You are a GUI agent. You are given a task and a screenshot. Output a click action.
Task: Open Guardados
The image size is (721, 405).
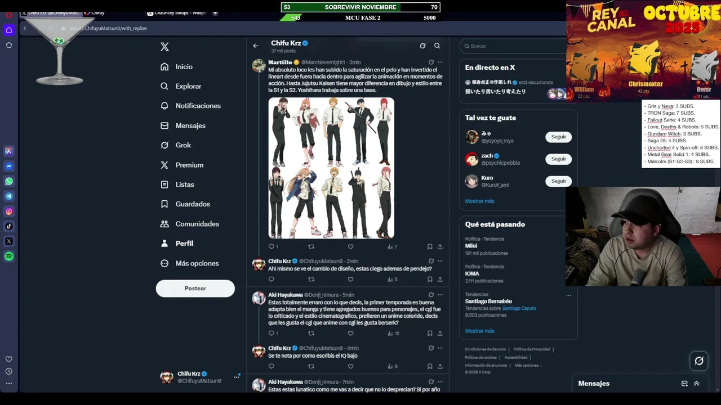185,204
